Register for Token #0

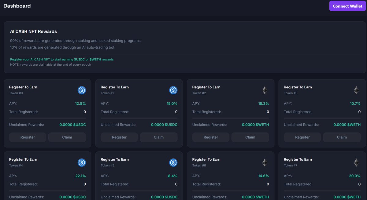click(x=28, y=137)
